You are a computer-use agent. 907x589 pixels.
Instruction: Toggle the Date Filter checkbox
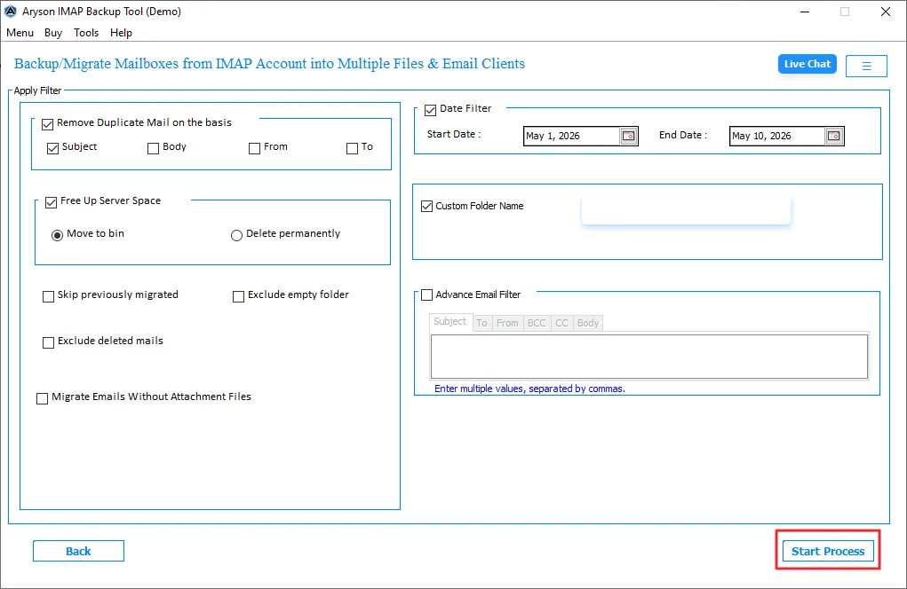pyautogui.click(x=430, y=110)
